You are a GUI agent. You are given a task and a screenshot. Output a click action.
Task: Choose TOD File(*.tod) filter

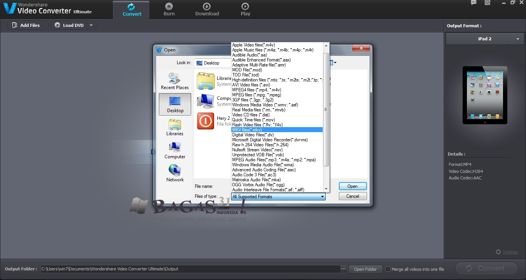pyautogui.click(x=277, y=75)
